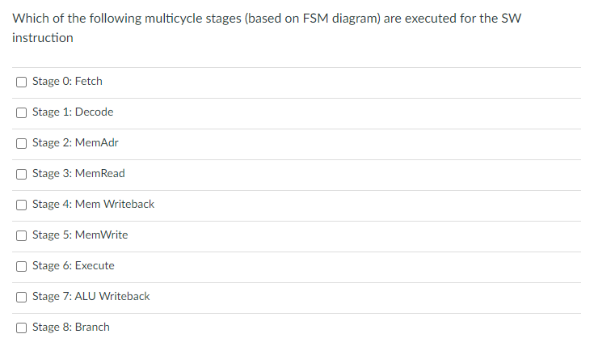Screen dimensions: 594x351
Task: Mark the Stage 5: MemWrite checkbox
Action: point(21,235)
